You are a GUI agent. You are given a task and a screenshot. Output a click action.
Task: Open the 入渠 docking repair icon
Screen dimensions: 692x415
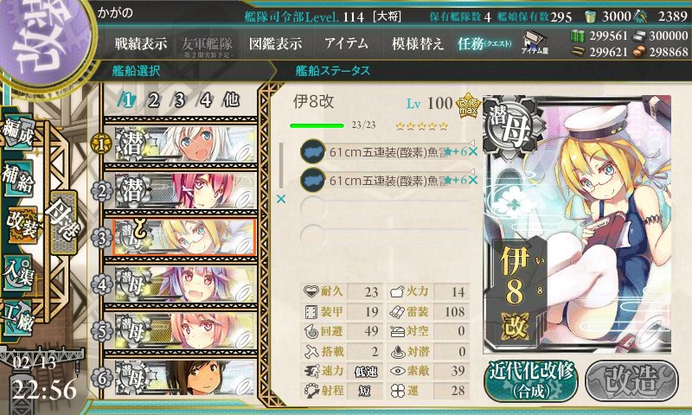tap(18, 272)
